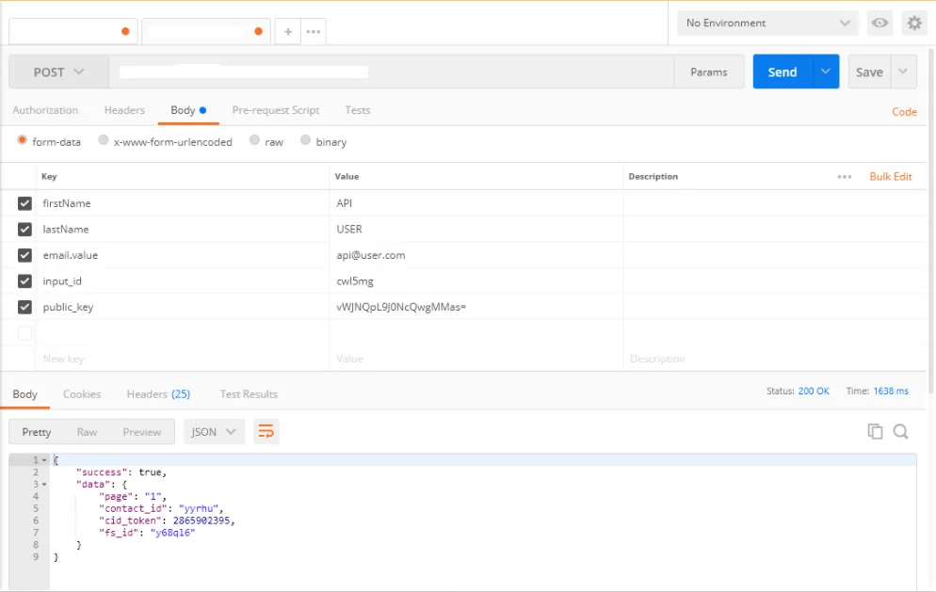The image size is (936, 592).
Task: Uncheck the public_key parameter checkbox
Action: click(24, 308)
